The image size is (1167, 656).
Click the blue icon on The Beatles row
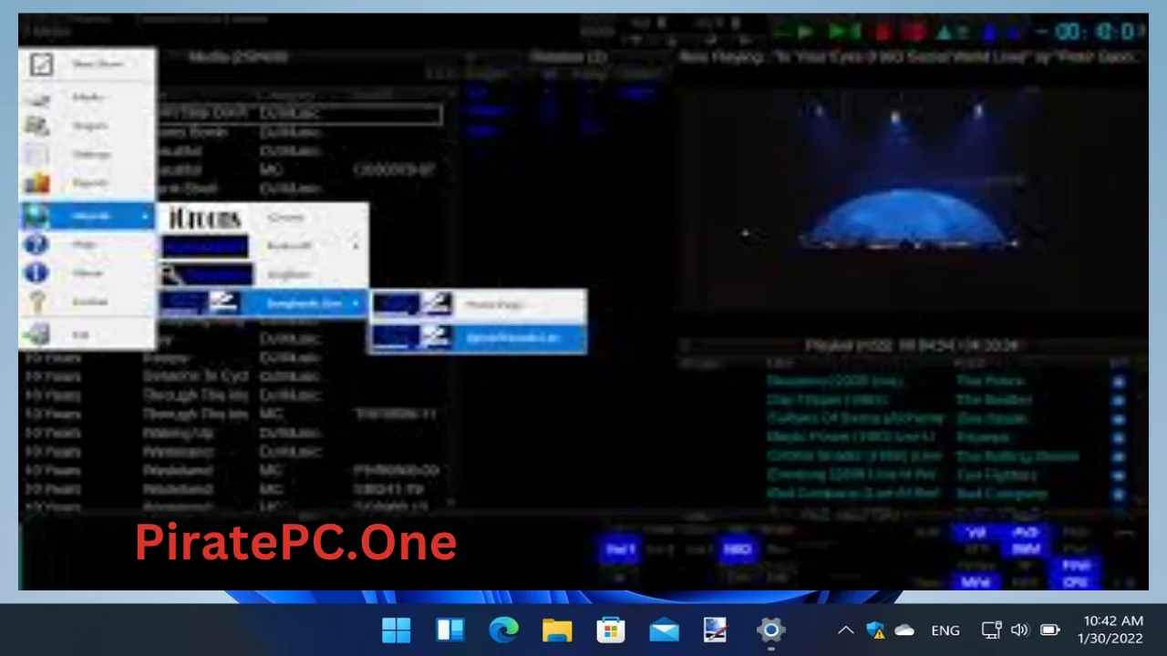click(1119, 400)
